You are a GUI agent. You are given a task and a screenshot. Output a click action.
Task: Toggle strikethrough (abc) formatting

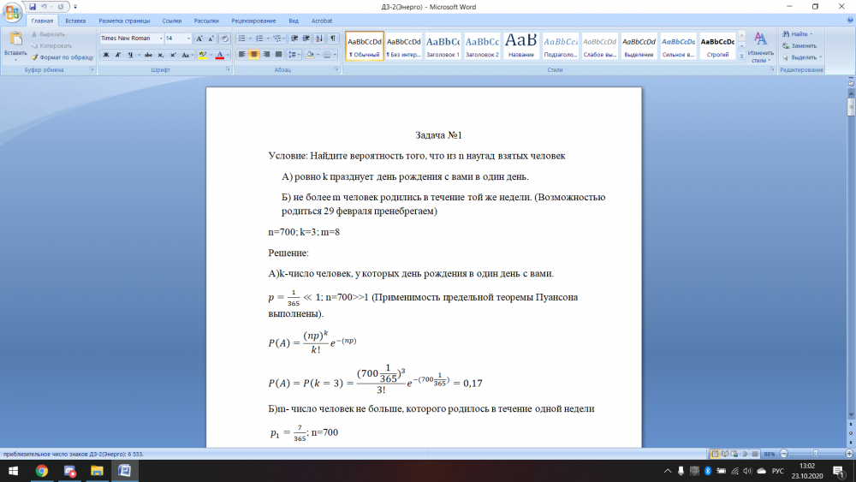click(x=148, y=55)
